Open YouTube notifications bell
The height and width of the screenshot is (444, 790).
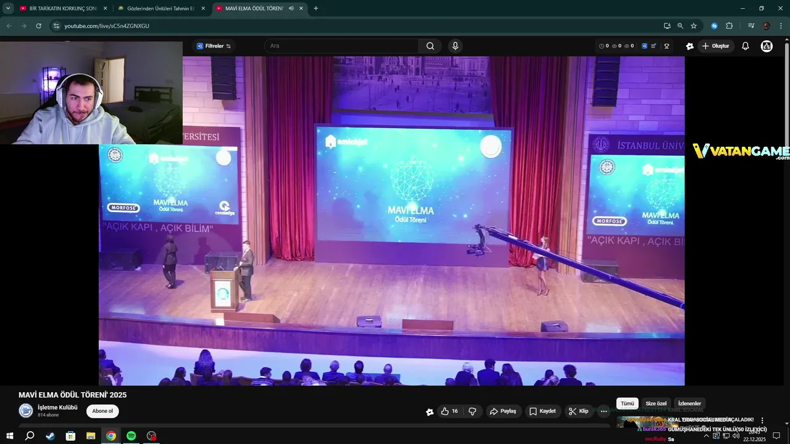point(746,46)
